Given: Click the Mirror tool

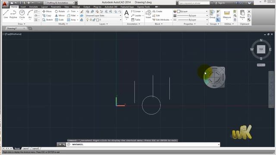Looking at the screenshot, I should pyautogui.click(x=60, y=15).
